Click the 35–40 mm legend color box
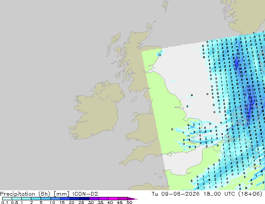Screen dimensions: 265x204 [104, 199]
